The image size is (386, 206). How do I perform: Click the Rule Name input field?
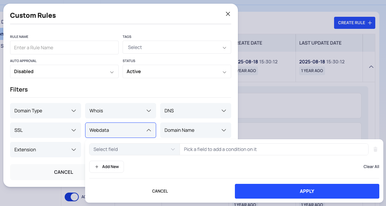(x=64, y=48)
